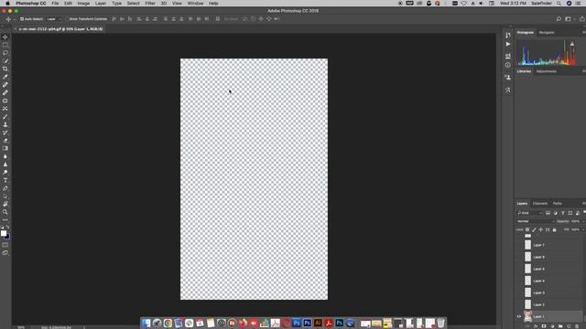Click the background color swatch
586x329 pixels.
coord(7,237)
